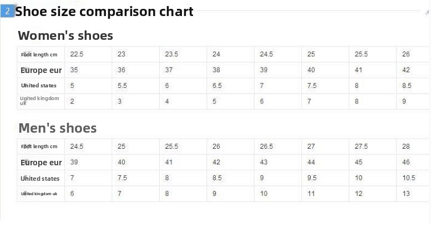Click the blue number 2 badge
Screen dimensions: 431x225
click(7, 11)
